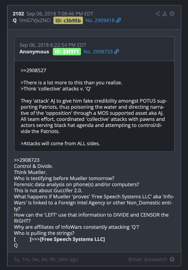Click link icon beside No. 2909418
Viewport: 188px width, 270px height.
(x=118, y=20)
